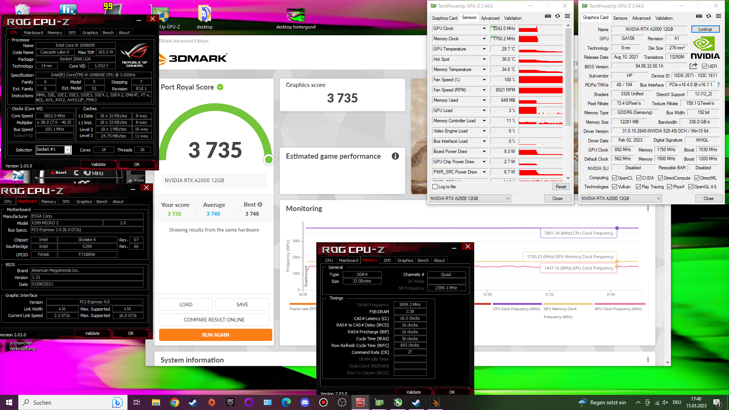Image resolution: width=729 pixels, height=410 pixels.
Task: Click CPU Clock Frequency marker on monitoring graph
Action: (617, 228)
